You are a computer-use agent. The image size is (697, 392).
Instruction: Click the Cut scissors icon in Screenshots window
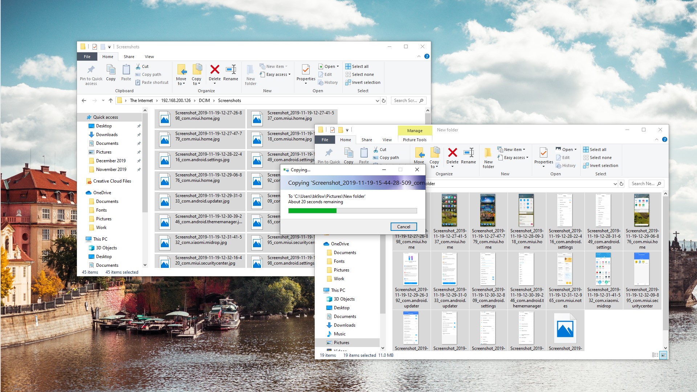[138, 66]
